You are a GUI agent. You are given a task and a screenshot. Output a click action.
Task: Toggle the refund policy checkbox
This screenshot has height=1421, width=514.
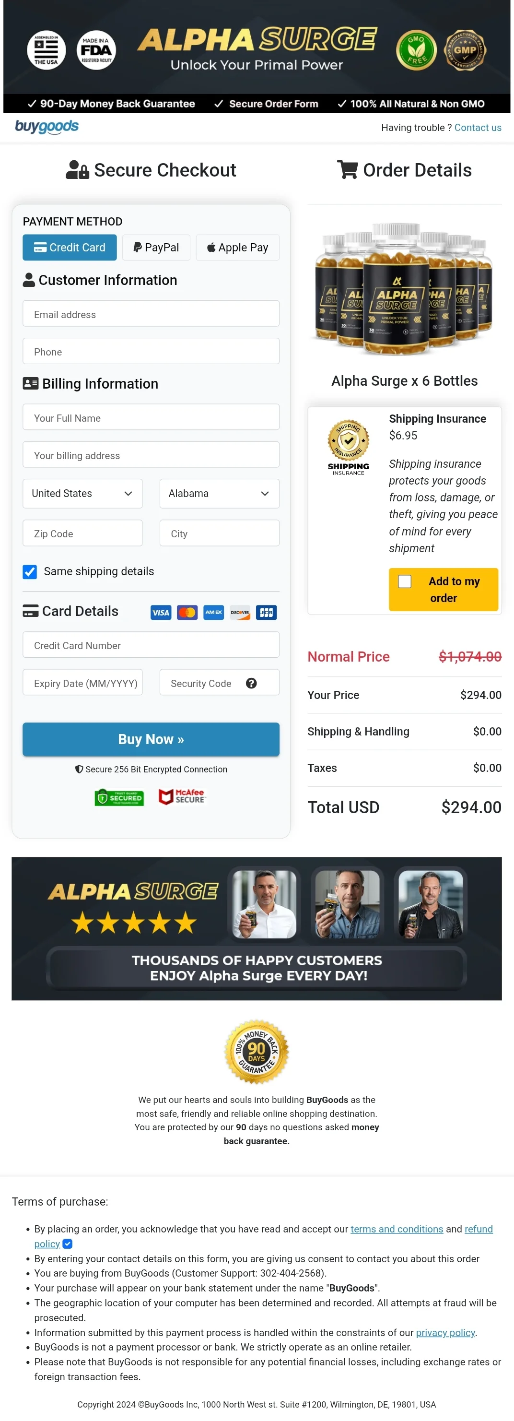click(67, 1244)
